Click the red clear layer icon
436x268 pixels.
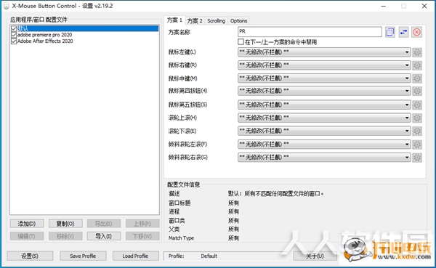point(416,32)
